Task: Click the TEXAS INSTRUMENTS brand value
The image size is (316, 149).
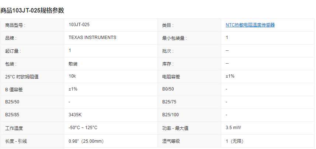Action: point(92,38)
